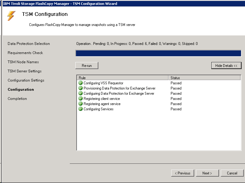Screen dimensions: 245x183
Task: Click green check icon for Configuring Data Protection
Action: coord(81,93)
